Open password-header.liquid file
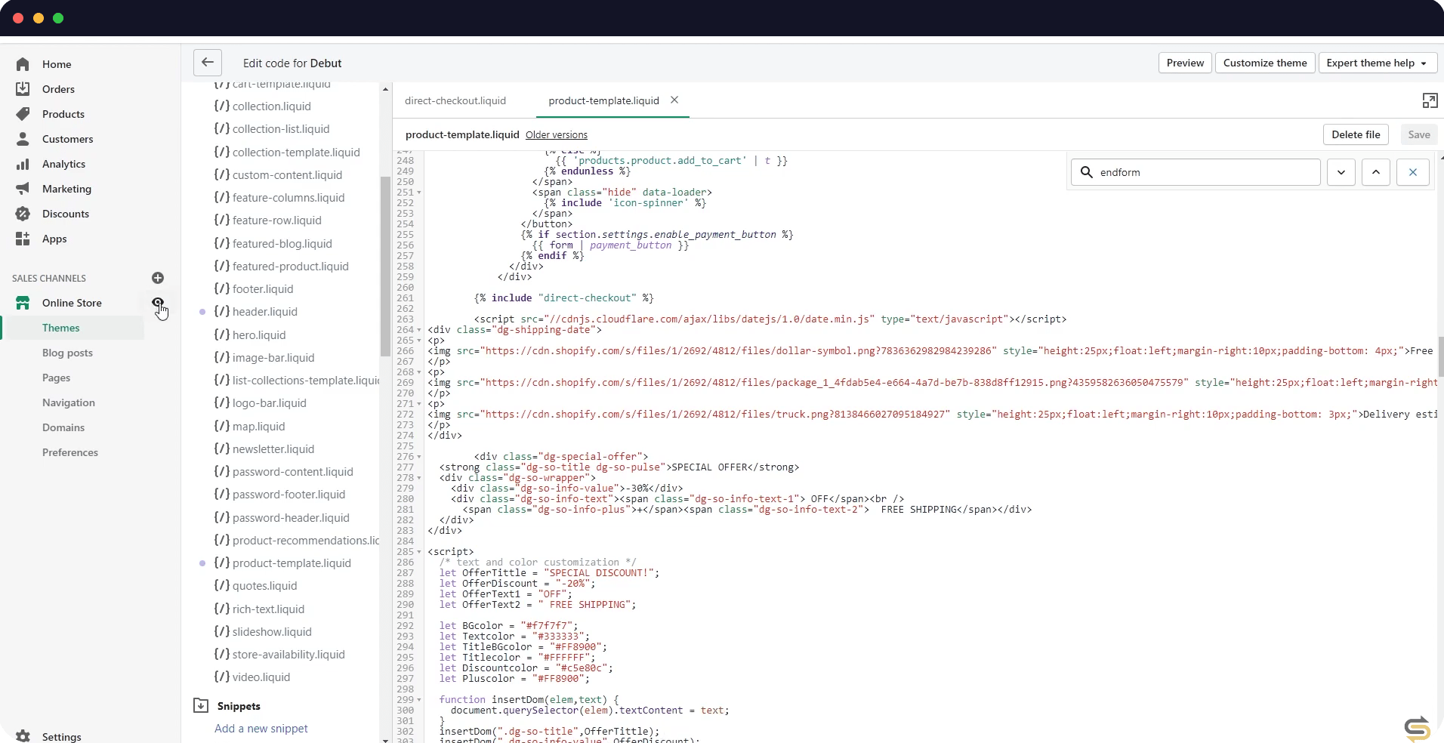Image resolution: width=1444 pixels, height=743 pixels. coord(291,518)
